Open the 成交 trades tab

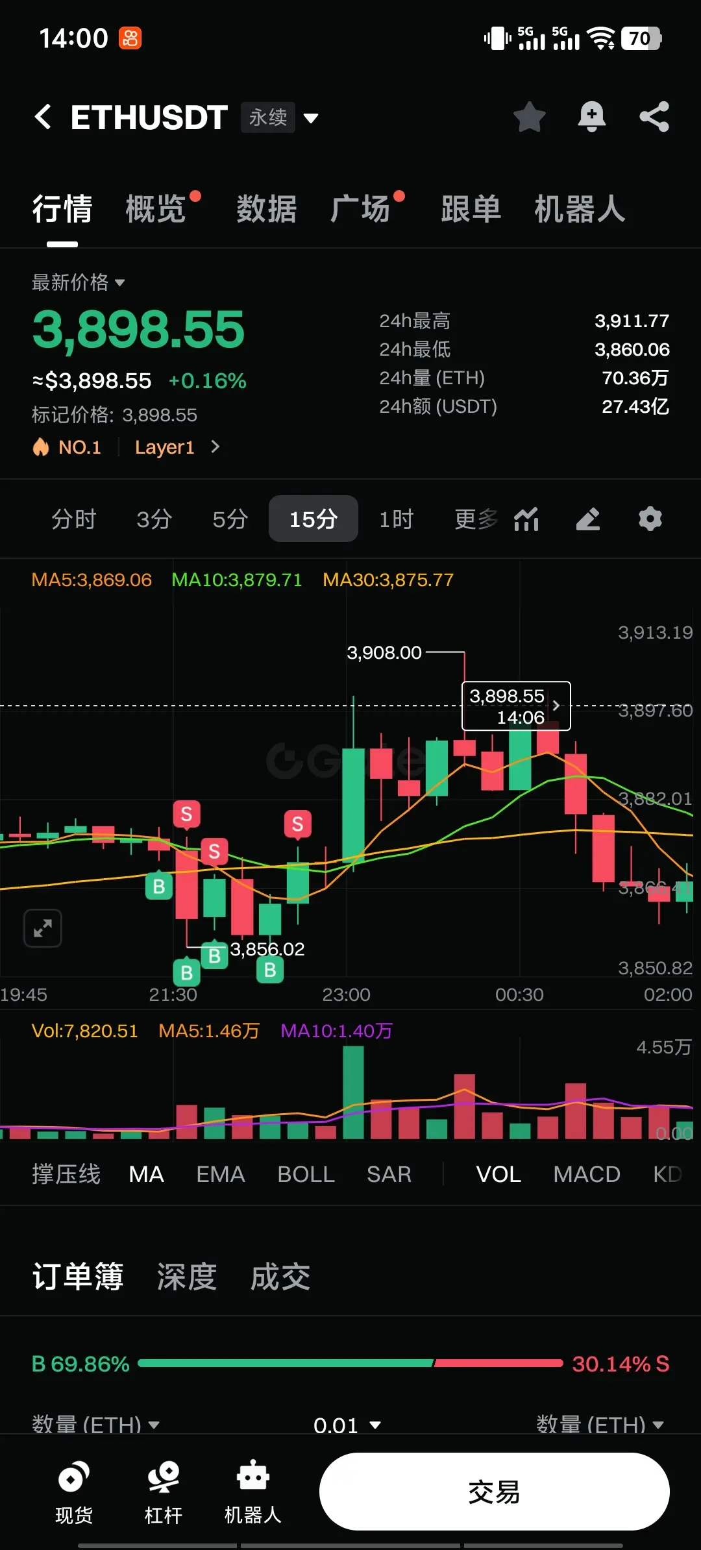[280, 1277]
